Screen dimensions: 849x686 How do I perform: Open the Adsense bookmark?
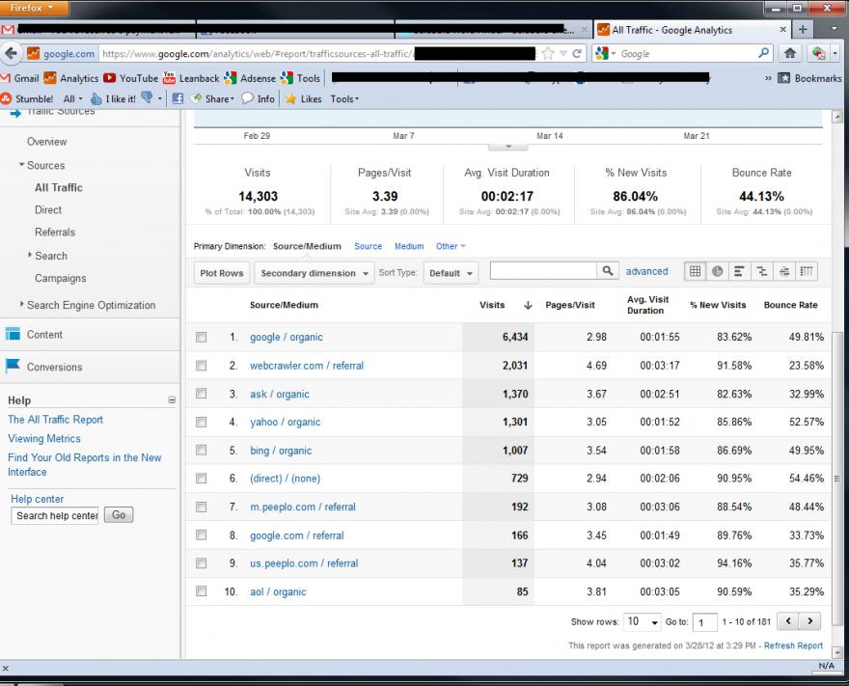250,78
